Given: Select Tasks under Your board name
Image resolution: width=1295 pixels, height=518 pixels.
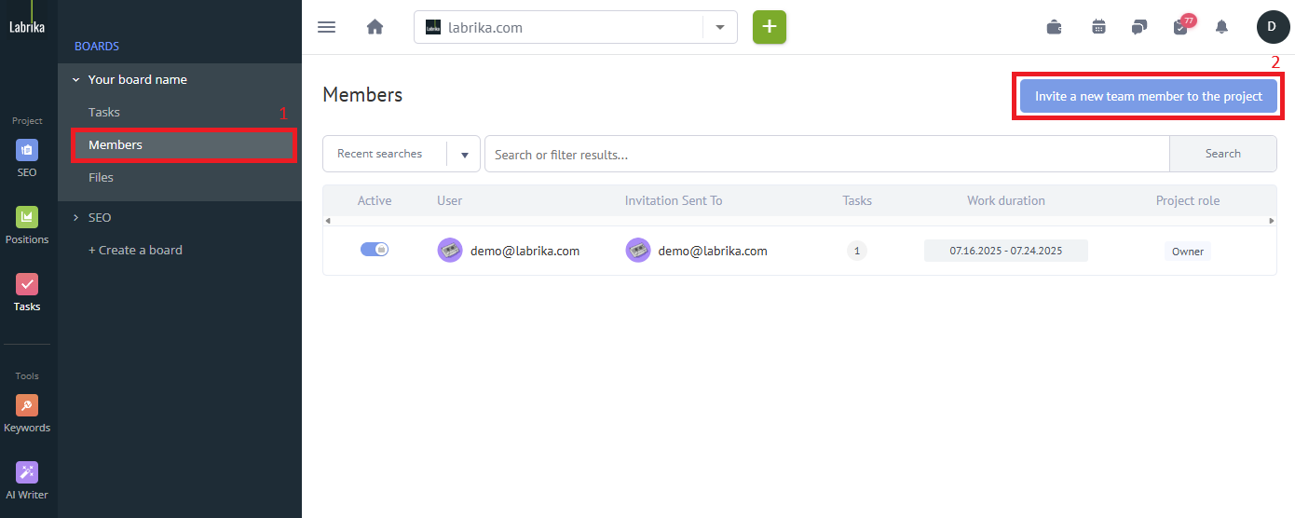Looking at the screenshot, I should pyautogui.click(x=103, y=112).
